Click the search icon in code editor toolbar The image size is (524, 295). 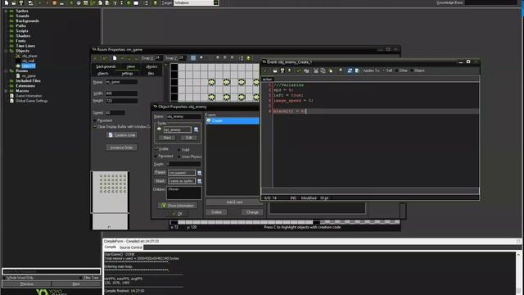(341, 70)
